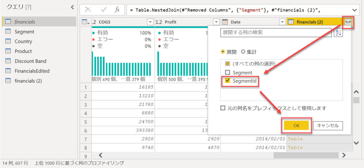The image size is (364, 168).
Task: Sort column list with the A-Z icon
Action: (x=338, y=33)
